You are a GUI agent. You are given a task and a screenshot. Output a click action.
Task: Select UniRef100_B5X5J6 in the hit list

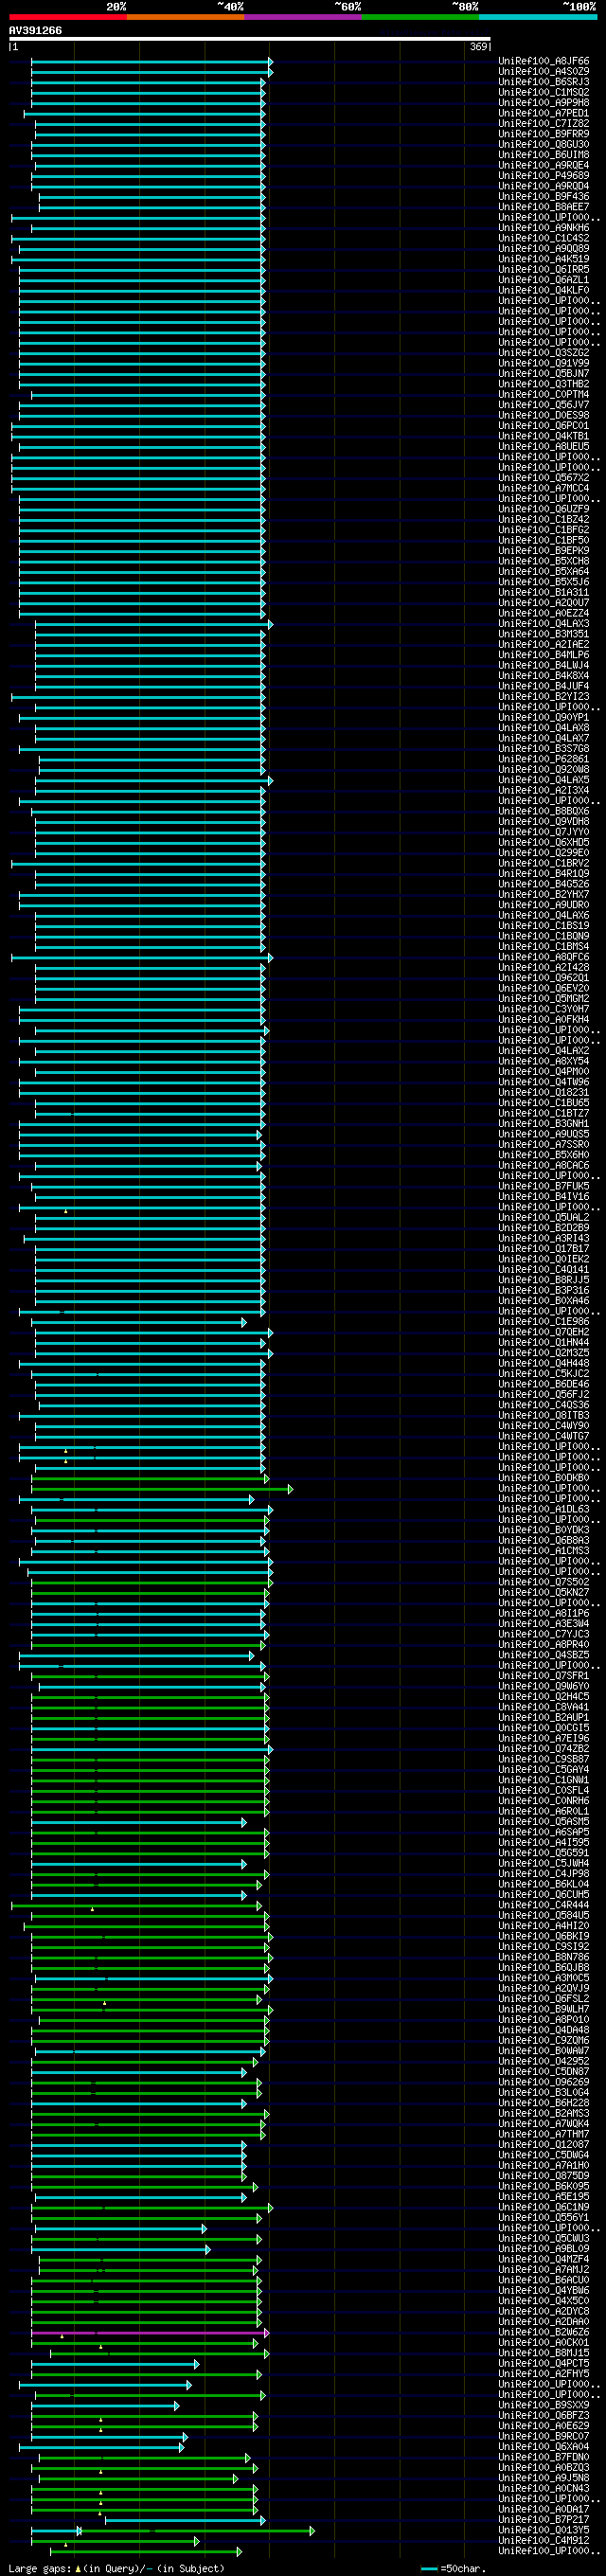[x=544, y=582]
